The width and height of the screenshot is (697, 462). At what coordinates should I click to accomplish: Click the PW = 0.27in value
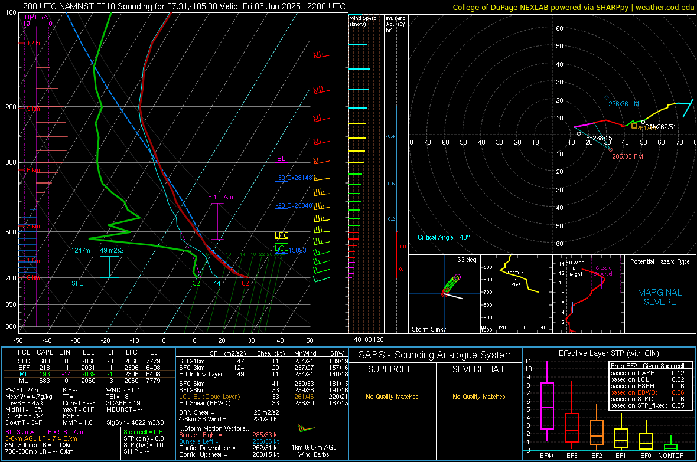point(22,390)
